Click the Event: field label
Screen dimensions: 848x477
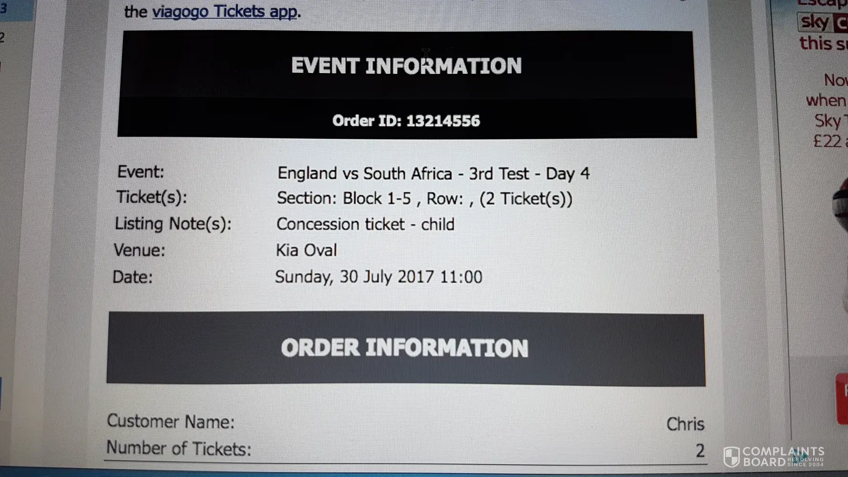coord(141,172)
